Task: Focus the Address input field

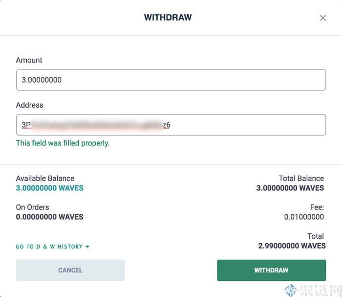Action: pos(171,125)
